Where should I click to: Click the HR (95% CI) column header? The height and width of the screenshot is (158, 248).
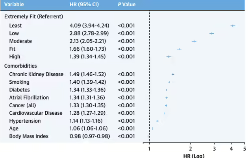point(83,5)
